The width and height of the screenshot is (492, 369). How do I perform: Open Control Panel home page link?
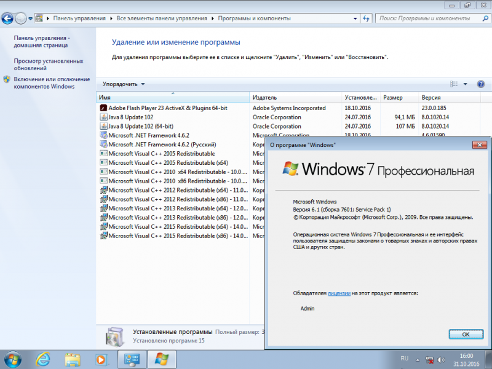pyautogui.click(x=42, y=41)
